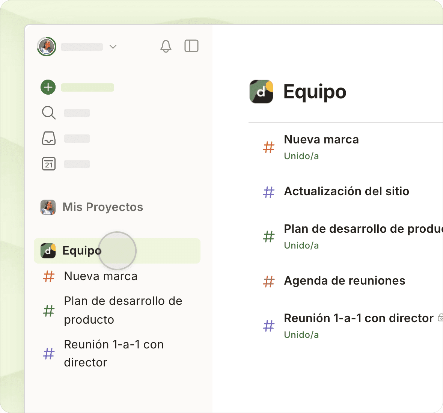Viewport: 443px width, 413px height.
Task: Open search with the magnifier icon
Action: [x=48, y=113]
